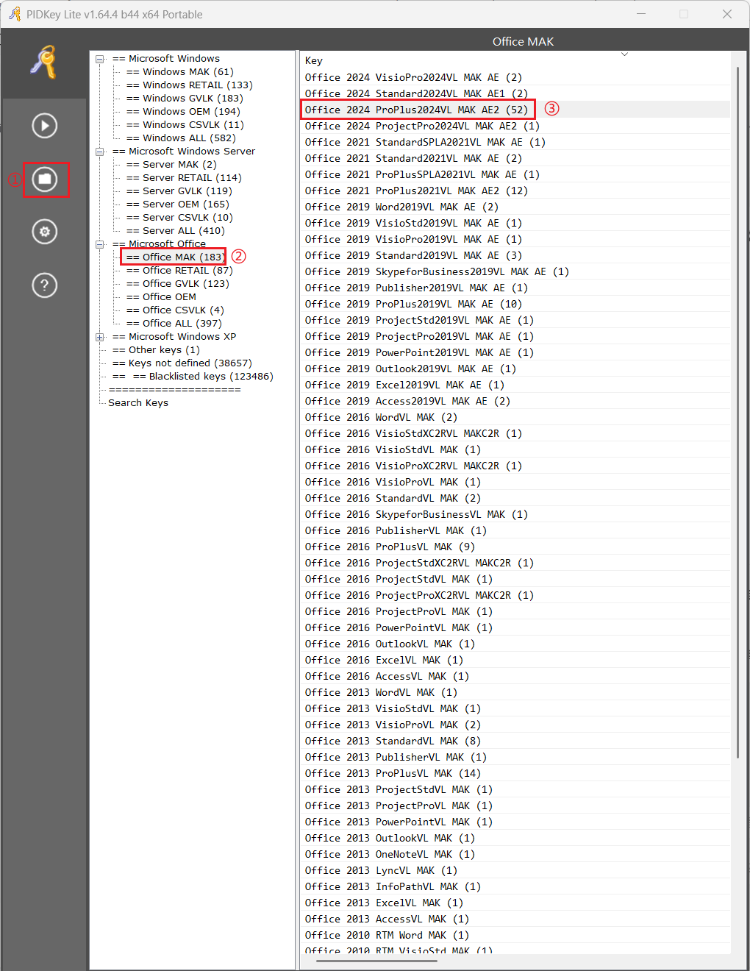Select Windows RETAIL (133) category
Image resolution: width=750 pixels, height=971 pixels.
[190, 85]
